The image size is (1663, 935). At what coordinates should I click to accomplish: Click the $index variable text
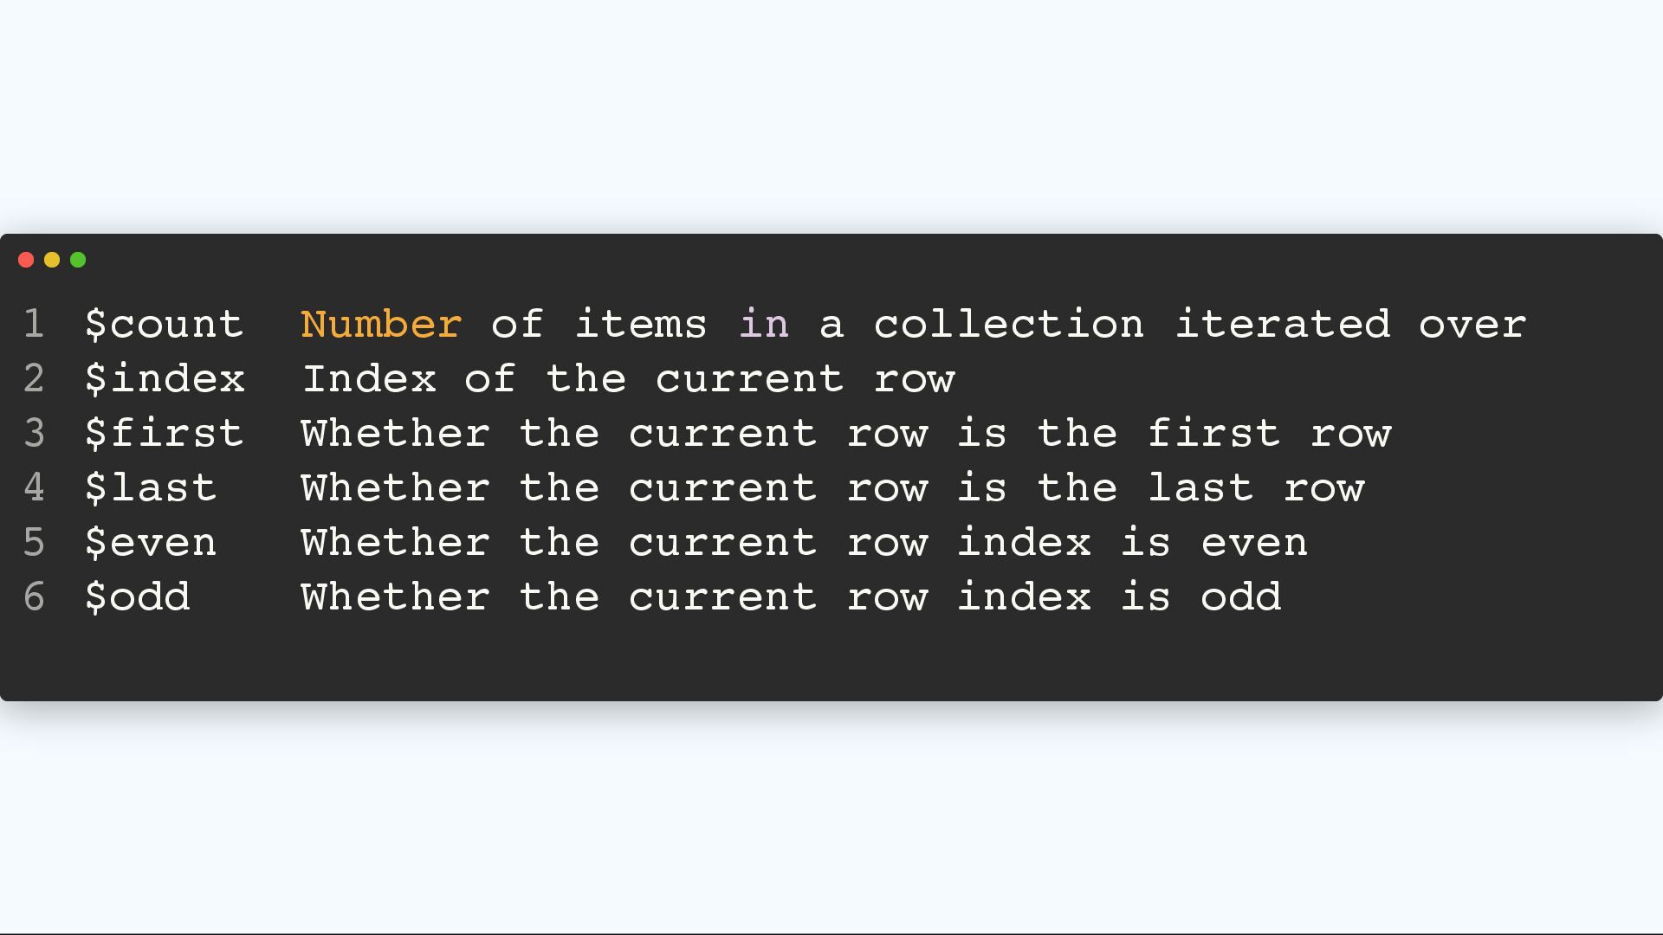click(x=165, y=379)
